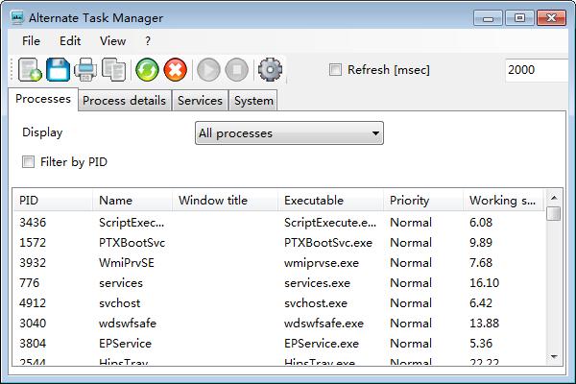Open the Edit menu
The height and width of the screenshot is (384, 576).
70,40
